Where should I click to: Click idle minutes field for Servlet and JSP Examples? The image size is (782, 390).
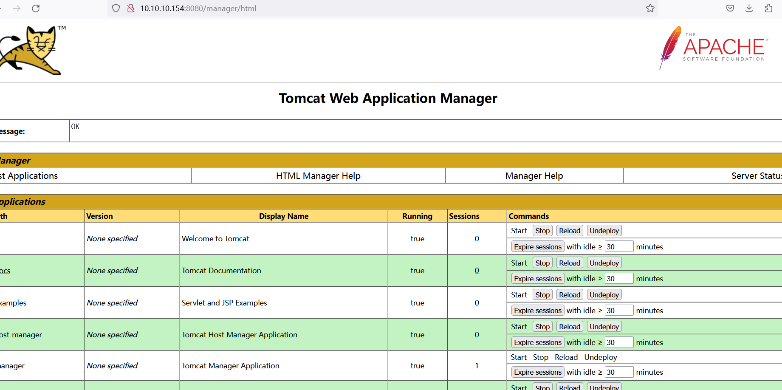point(619,311)
